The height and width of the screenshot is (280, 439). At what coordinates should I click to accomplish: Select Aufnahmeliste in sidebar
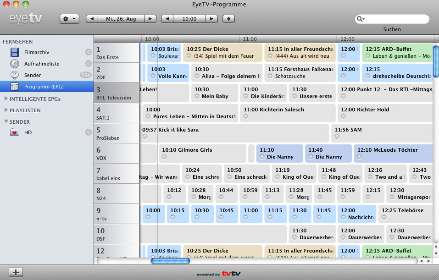pyautogui.click(x=47, y=64)
